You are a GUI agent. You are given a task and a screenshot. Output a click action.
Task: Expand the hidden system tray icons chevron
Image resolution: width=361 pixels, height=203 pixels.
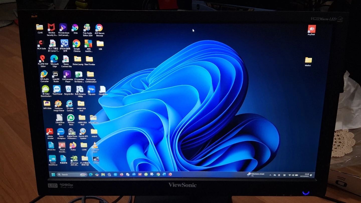270,175
